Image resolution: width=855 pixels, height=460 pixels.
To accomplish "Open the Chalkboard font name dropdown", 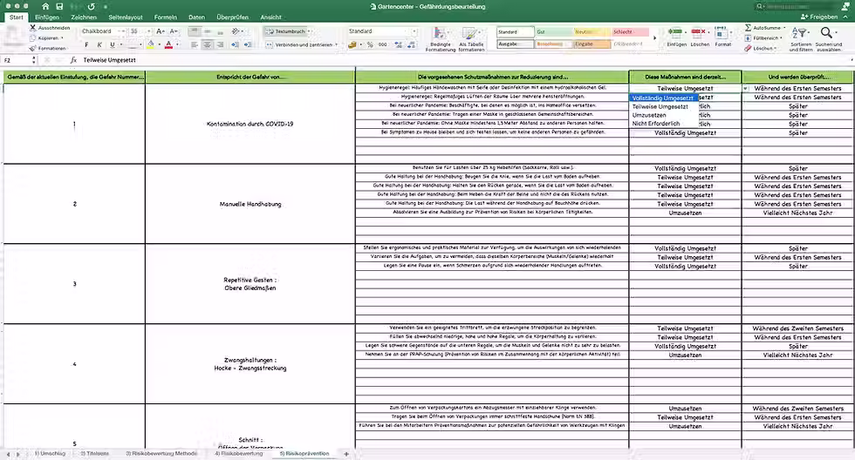I will (122, 31).
